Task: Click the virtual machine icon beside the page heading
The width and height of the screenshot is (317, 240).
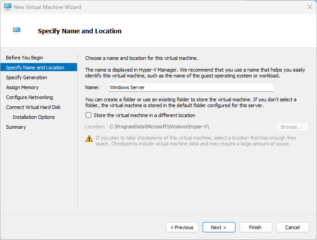Action: [17, 31]
